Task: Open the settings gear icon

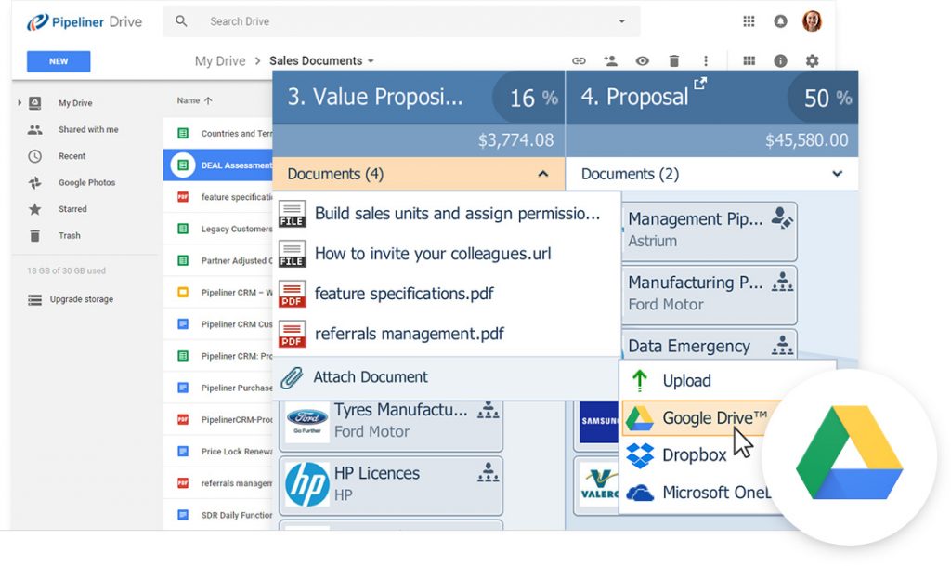Action: point(812,60)
